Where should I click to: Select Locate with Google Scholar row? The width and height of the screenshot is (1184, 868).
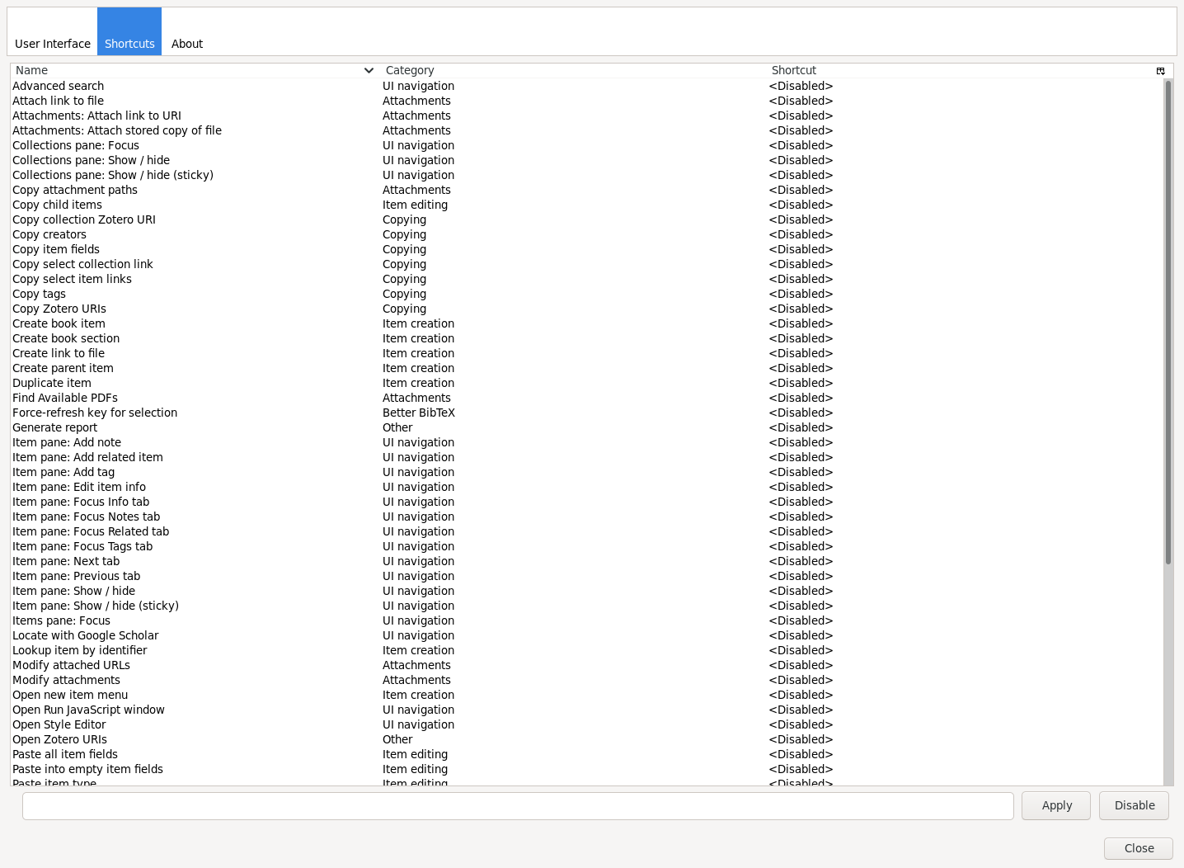586,635
